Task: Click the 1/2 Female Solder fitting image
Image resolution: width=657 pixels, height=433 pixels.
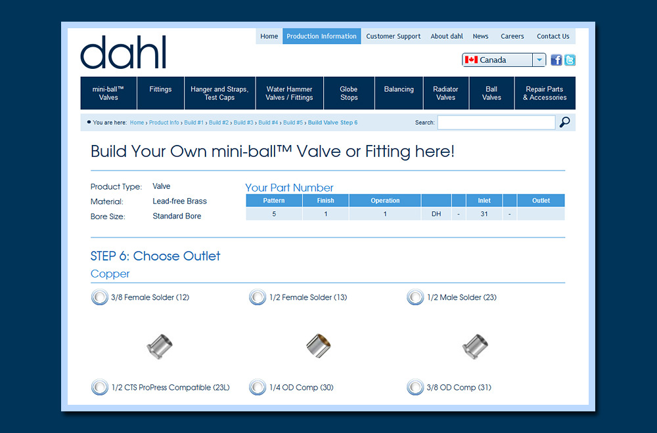Action: coord(319,346)
